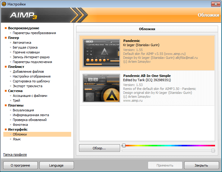Screen dimensions: 222x172
Task: Click the saturation slider handle below hue
Action: click(213, 151)
